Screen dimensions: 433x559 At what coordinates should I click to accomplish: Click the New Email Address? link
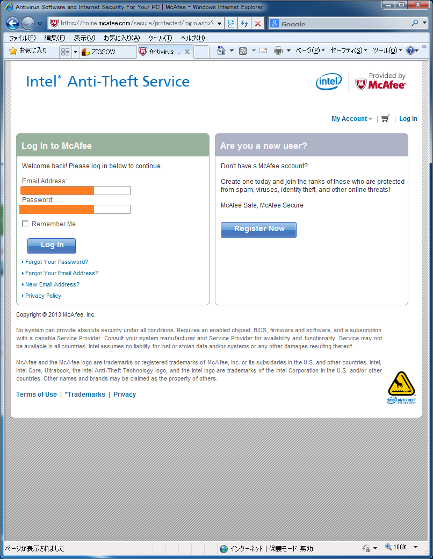click(x=53, y=284)
